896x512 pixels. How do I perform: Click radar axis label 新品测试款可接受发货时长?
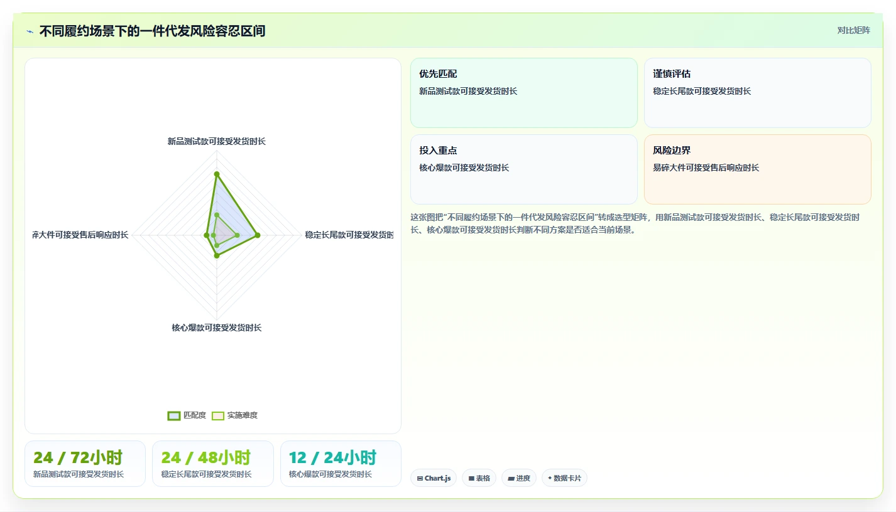pyautogui.click(x=216, y=142)
